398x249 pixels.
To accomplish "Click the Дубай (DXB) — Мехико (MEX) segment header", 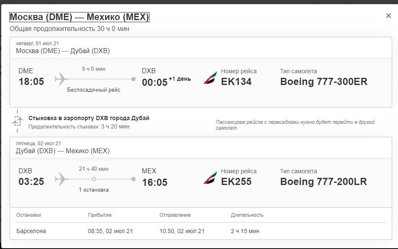I will point(63,151).
